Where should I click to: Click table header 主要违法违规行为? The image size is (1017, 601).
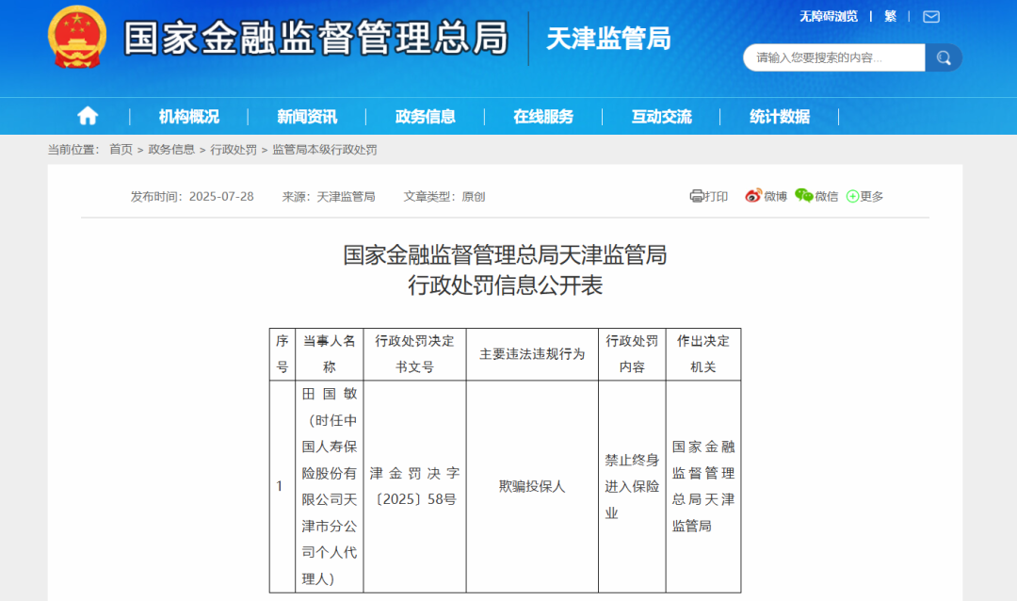tap(532, 354)
